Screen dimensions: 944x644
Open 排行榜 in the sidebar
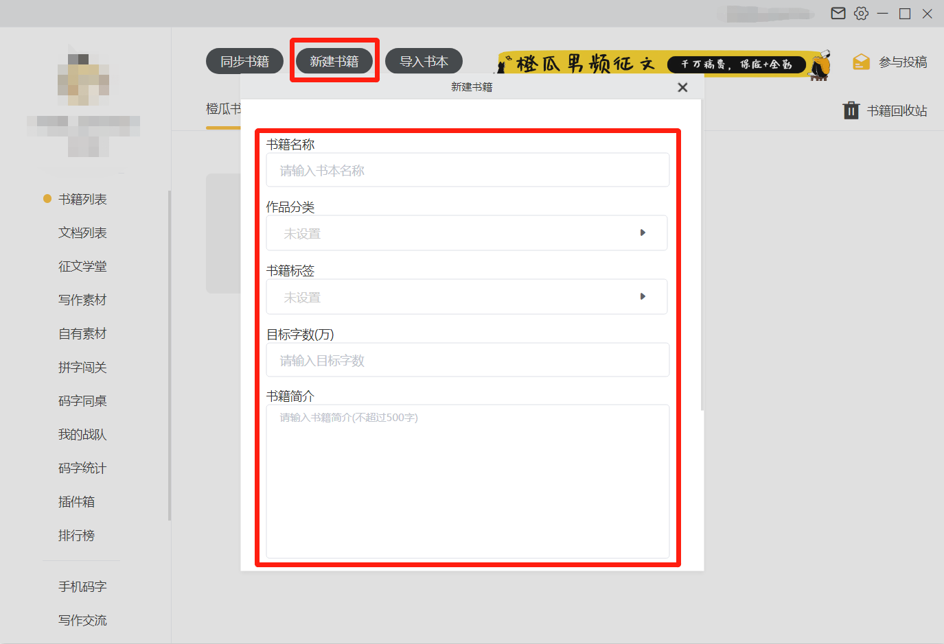pos(76,535)
